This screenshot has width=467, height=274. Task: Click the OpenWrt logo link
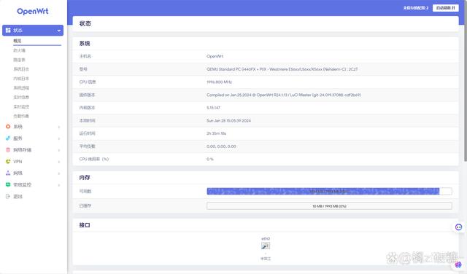click(33, 12)
